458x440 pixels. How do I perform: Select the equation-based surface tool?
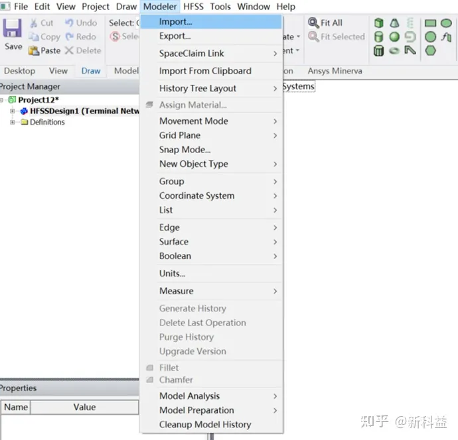point(446,37)
